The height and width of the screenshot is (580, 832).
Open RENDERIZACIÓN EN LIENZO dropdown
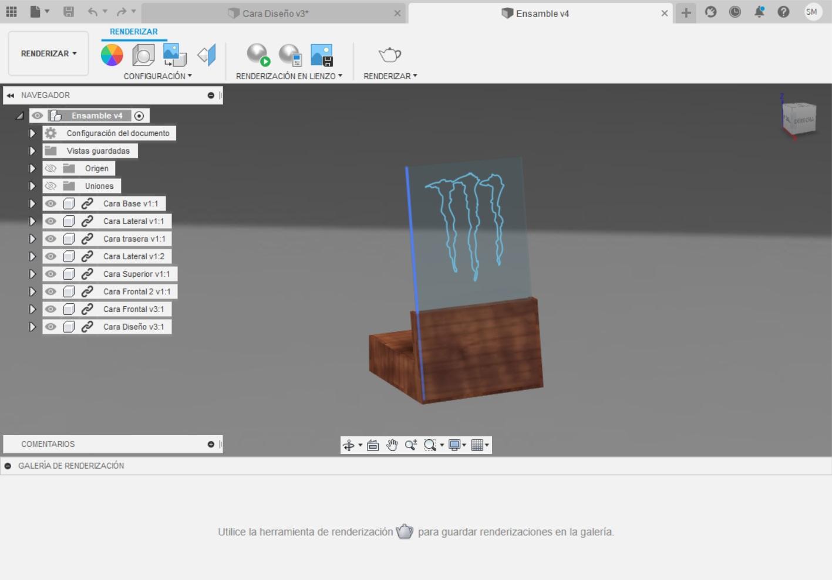[x=289, y=76]
